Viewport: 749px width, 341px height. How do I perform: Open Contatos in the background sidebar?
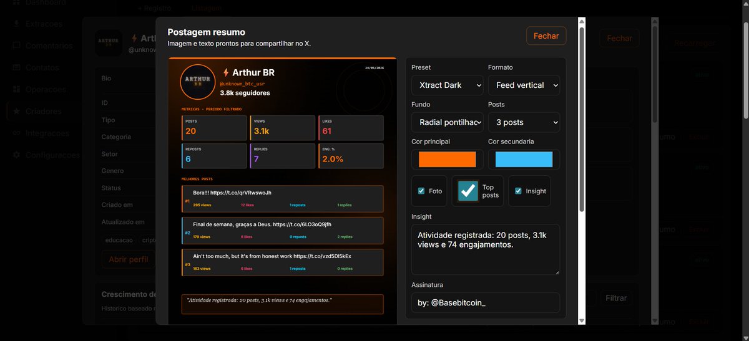point(42,67)
